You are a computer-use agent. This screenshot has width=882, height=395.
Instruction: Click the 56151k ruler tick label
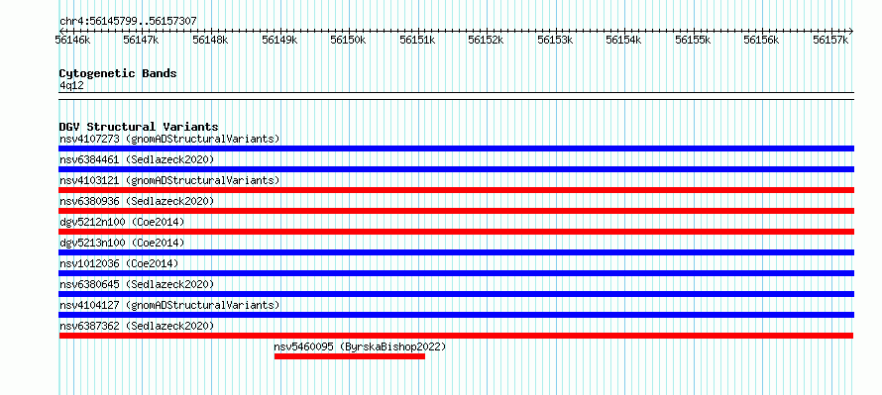tap(417, 40)
